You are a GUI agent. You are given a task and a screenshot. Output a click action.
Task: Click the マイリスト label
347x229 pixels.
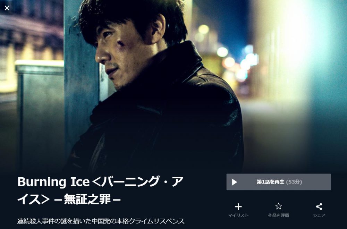(238, 215)
